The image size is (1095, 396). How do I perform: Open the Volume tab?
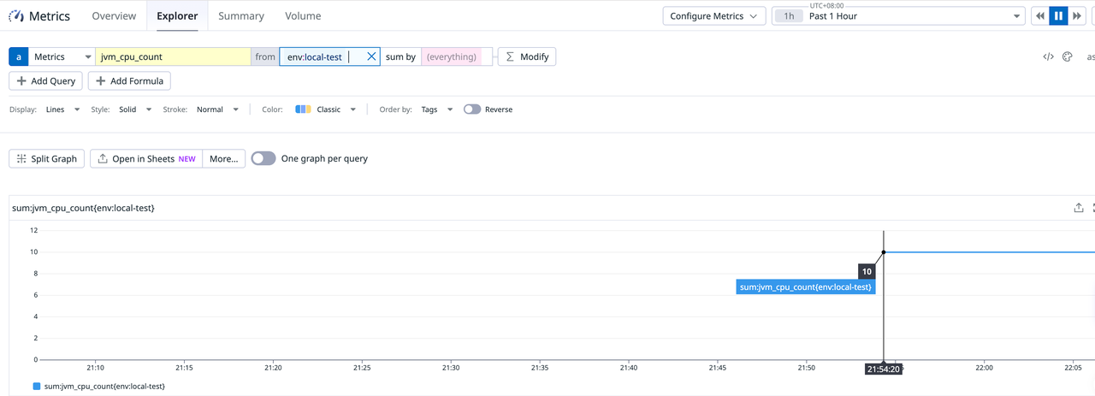(x=303, y=16)
